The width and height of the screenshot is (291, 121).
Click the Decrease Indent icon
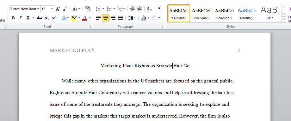click(133, 9)
